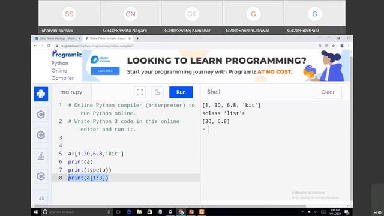This screenshot has height=216, width=384.
Task: Click the taskbar clock showing 9:44 AM
Action: coord(335,212)
